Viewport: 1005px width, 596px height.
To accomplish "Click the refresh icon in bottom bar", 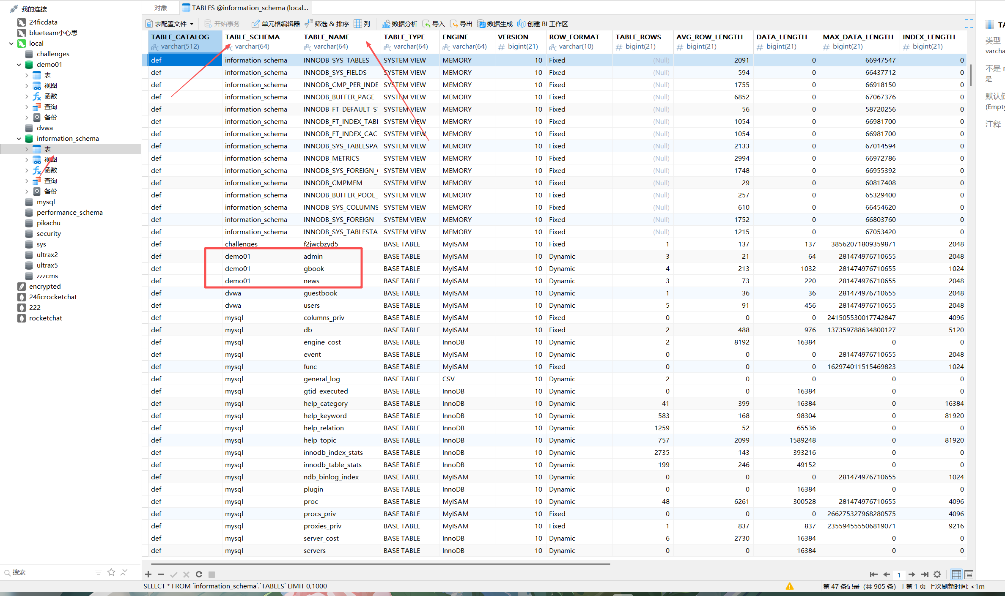I will pyautogui.click(x=199, y=574).
